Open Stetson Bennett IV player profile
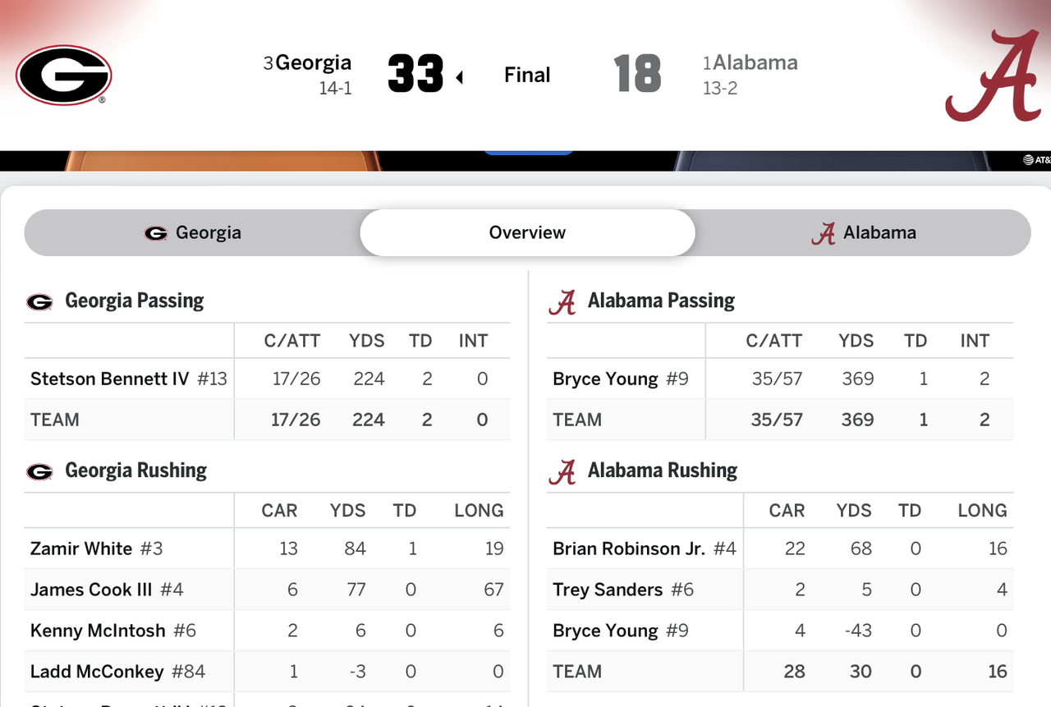The image size is (1051, 707). 109,379
